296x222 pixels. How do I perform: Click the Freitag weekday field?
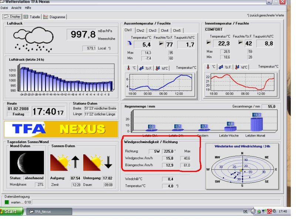click(x=18, y=114)
